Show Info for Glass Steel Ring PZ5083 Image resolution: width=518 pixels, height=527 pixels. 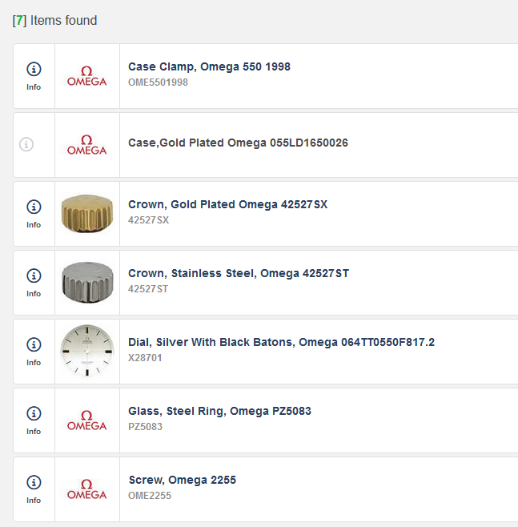[34, 420]
